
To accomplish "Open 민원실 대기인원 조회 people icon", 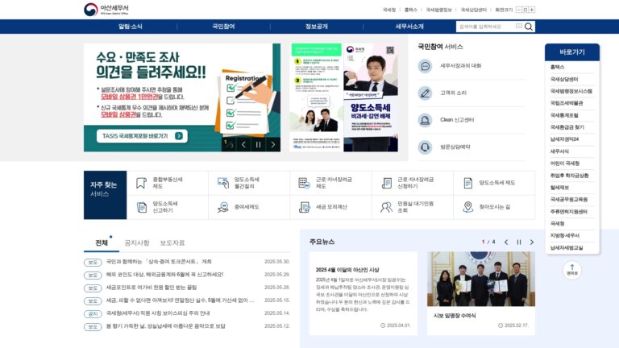I will [386, 207].
